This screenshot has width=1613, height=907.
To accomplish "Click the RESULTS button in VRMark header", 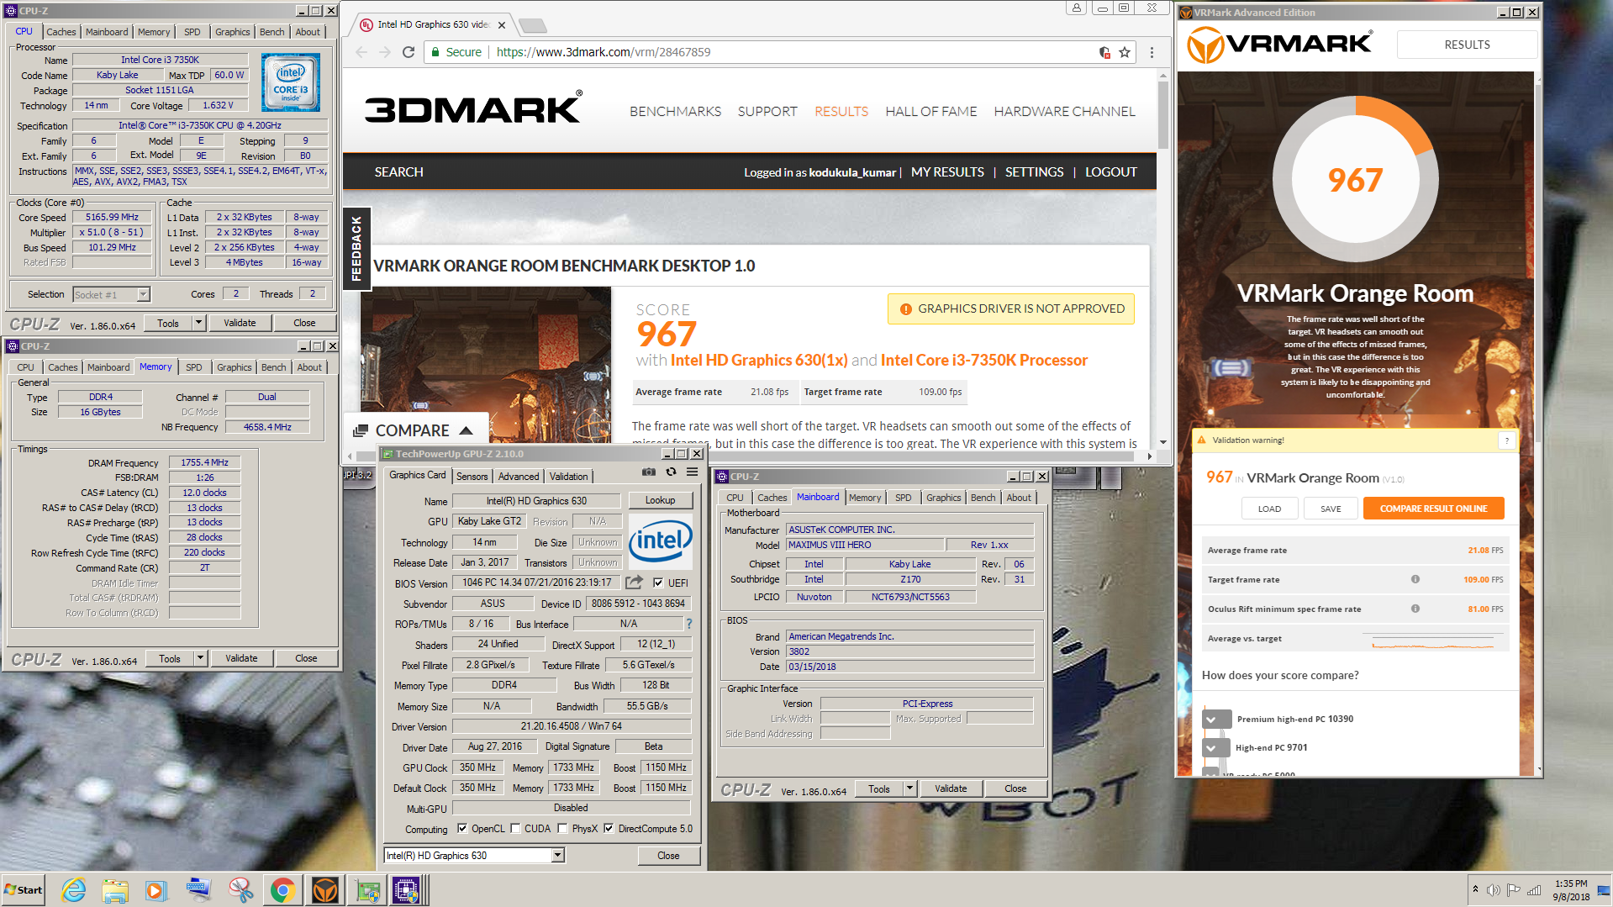I will pyautogui.click(x=1467, y=45).
